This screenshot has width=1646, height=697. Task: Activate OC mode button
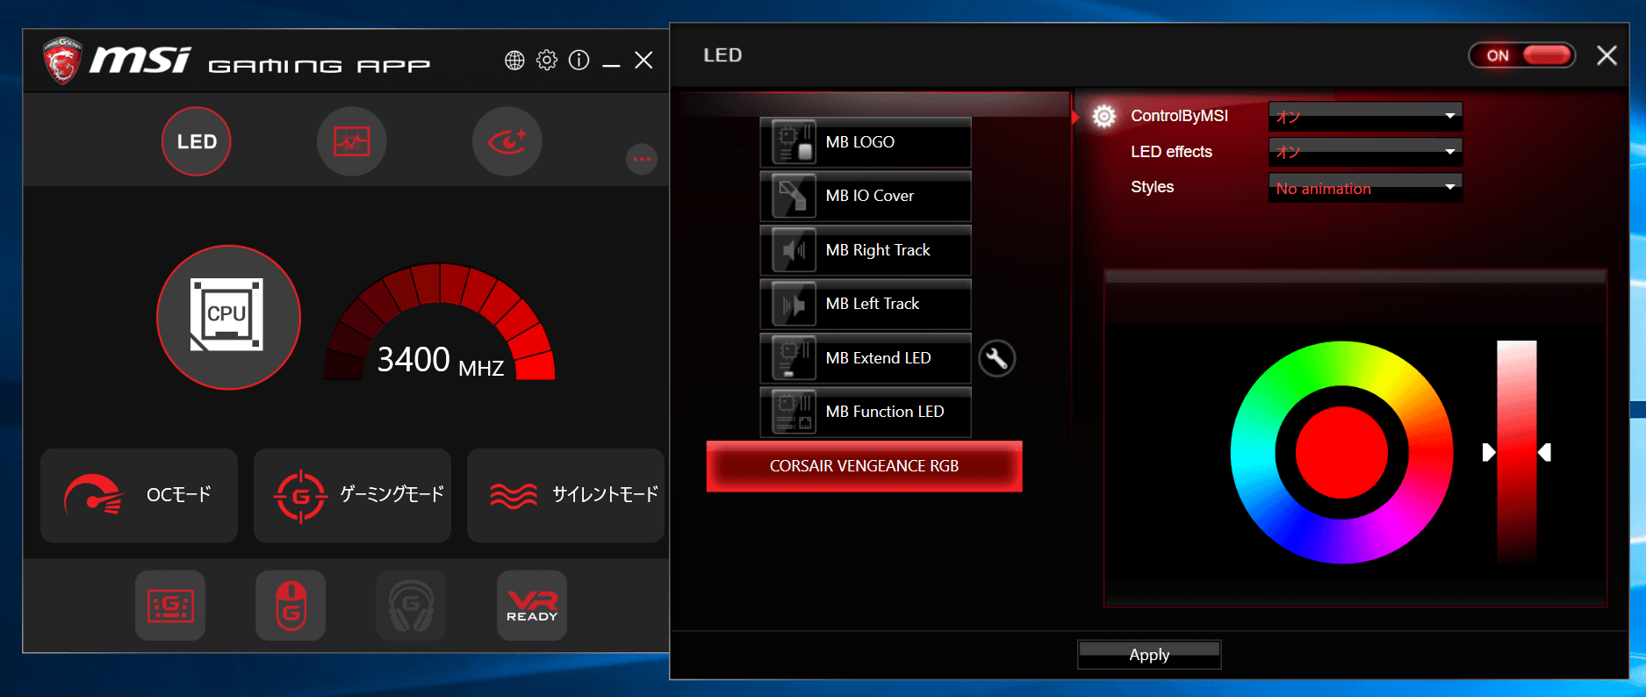[x=139, y=495]
